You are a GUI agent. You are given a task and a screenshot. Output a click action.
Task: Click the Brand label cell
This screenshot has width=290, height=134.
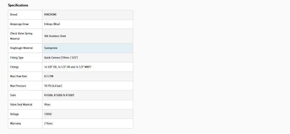[x=14, y=15]
